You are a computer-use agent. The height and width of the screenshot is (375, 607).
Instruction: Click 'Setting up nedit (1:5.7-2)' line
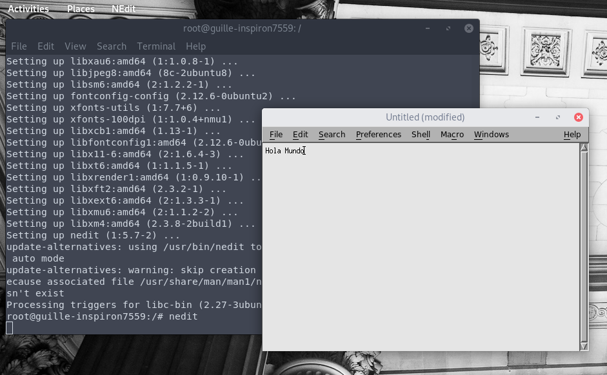[93, 235]
